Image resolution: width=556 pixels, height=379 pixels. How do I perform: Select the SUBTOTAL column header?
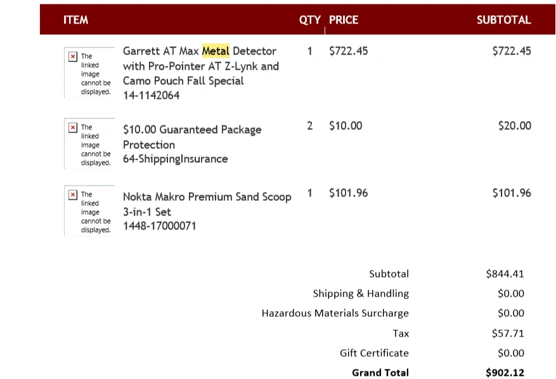tap(503, 20)
